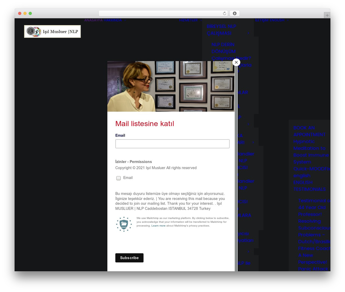Expand the ENGLISH submenu arrow

(x=288, y=20)
